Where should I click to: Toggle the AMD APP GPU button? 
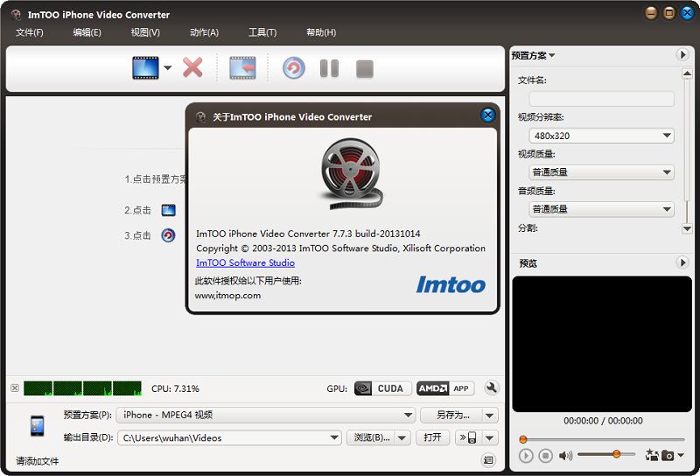tap(445, 388)
